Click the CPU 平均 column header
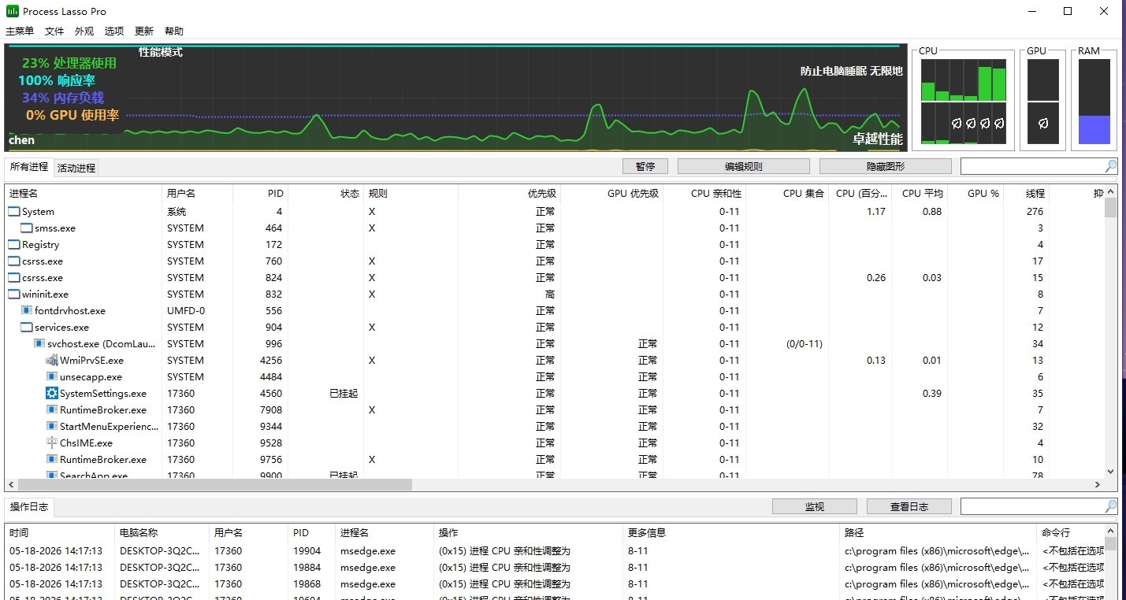This screenshot has height=600, width=1126. pos(920,193)
